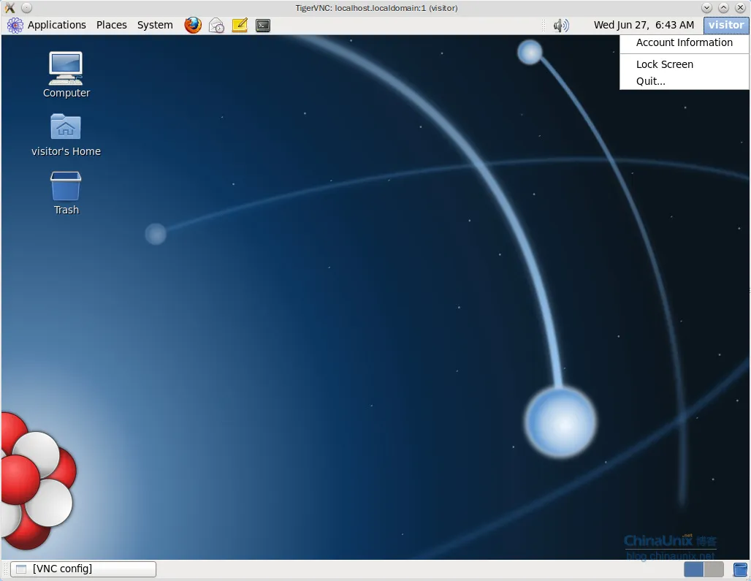Open the Evolution mail launcher

tap(216, 26)
